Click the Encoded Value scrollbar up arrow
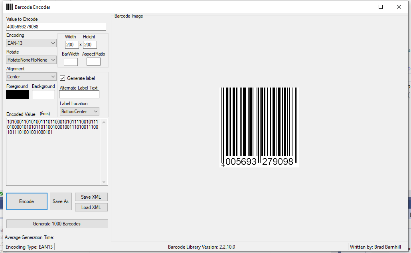411x253 pixels. (x=104, y=122)
